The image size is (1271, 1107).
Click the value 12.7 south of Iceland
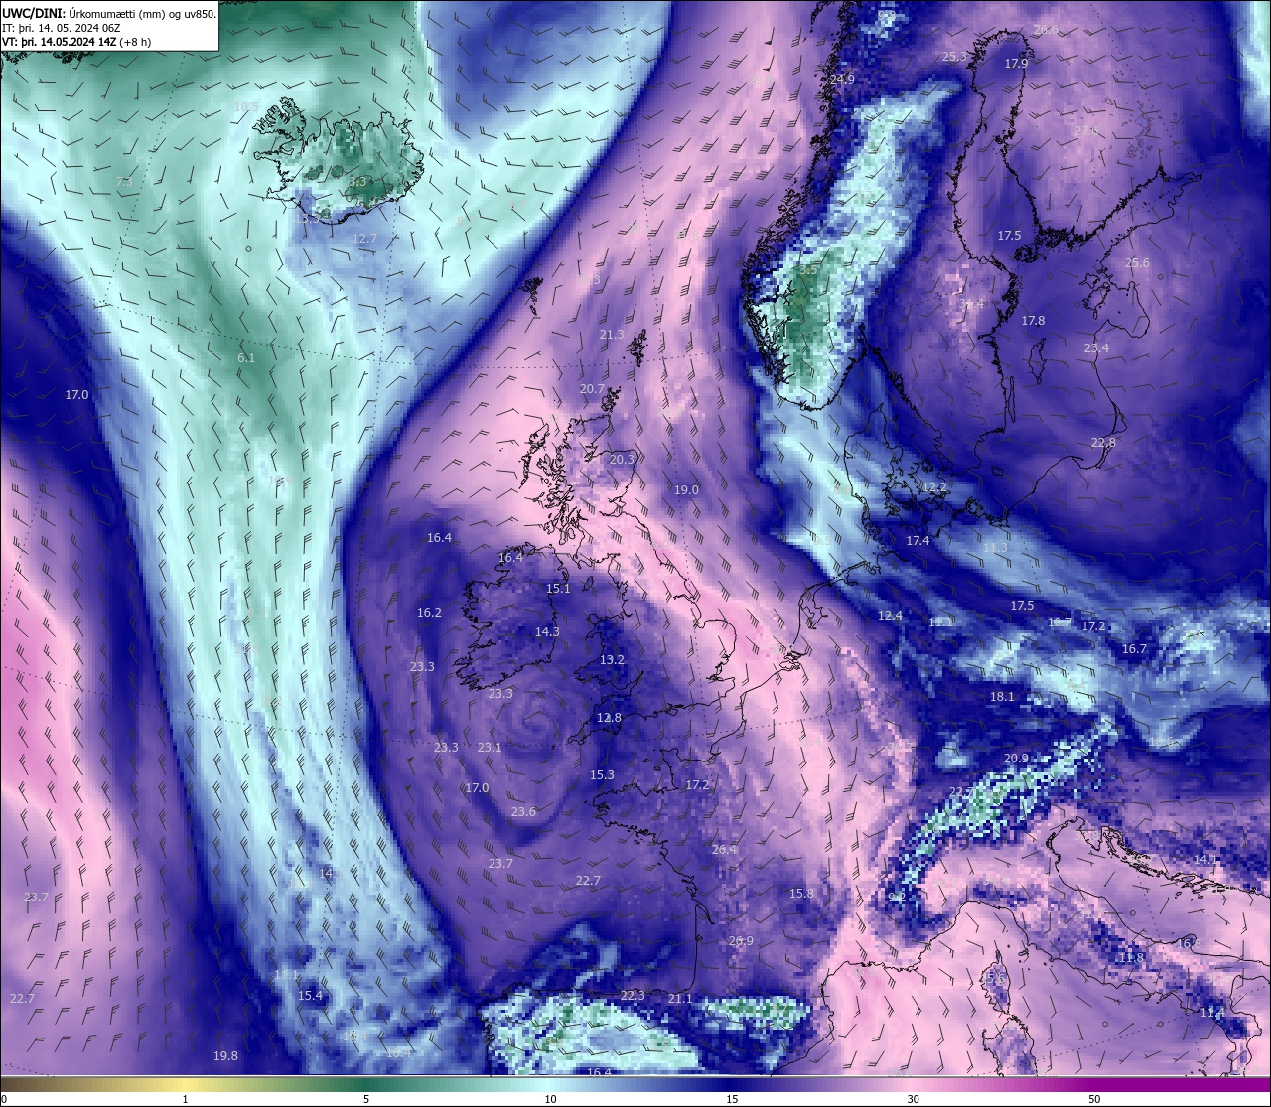[365, 239]
